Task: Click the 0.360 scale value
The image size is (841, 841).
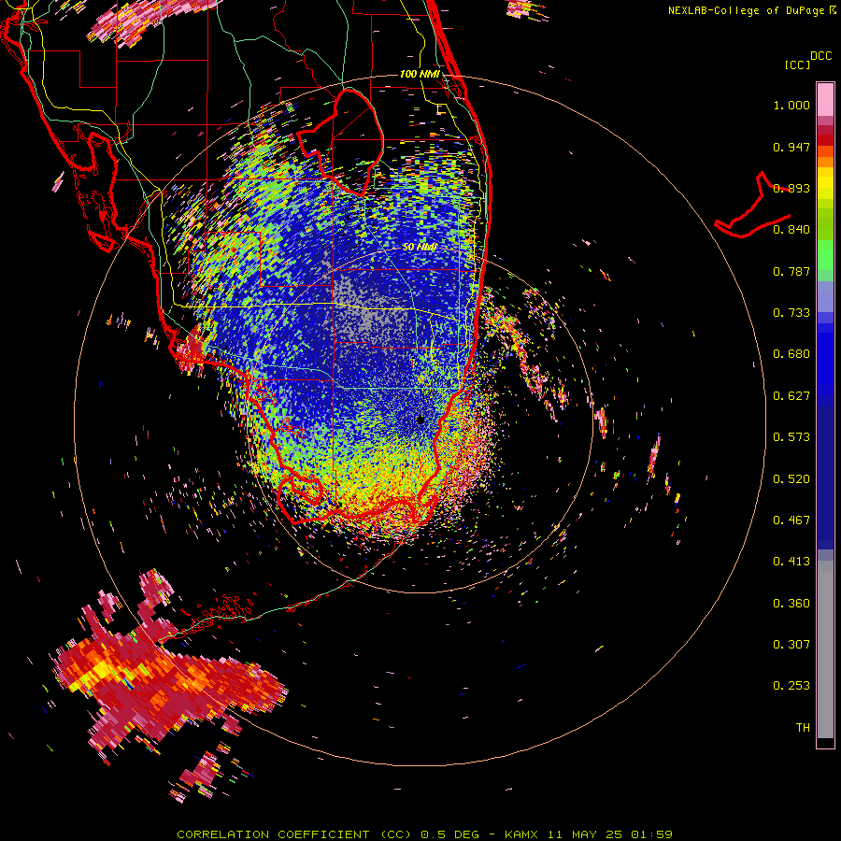Action: click(x=791, y=603)
